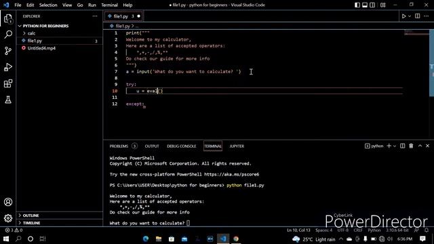Open the View menu
This screenshot has height=244, width=434.
[x=67, y=5]
